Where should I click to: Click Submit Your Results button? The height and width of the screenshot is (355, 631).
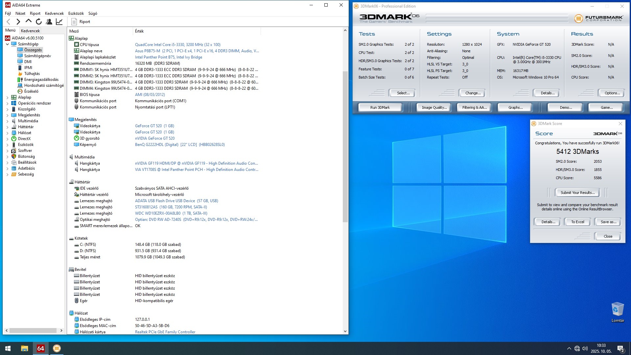pos(577,193)
